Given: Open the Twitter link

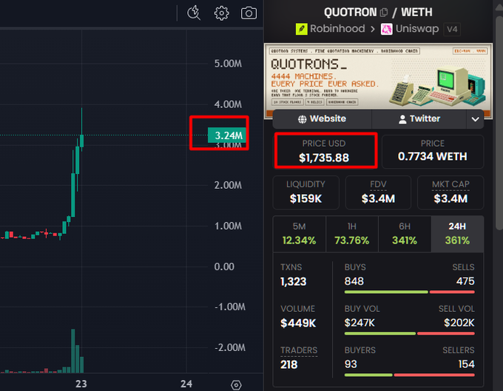Looking at the screenshot, I should [x=419, y=118].
